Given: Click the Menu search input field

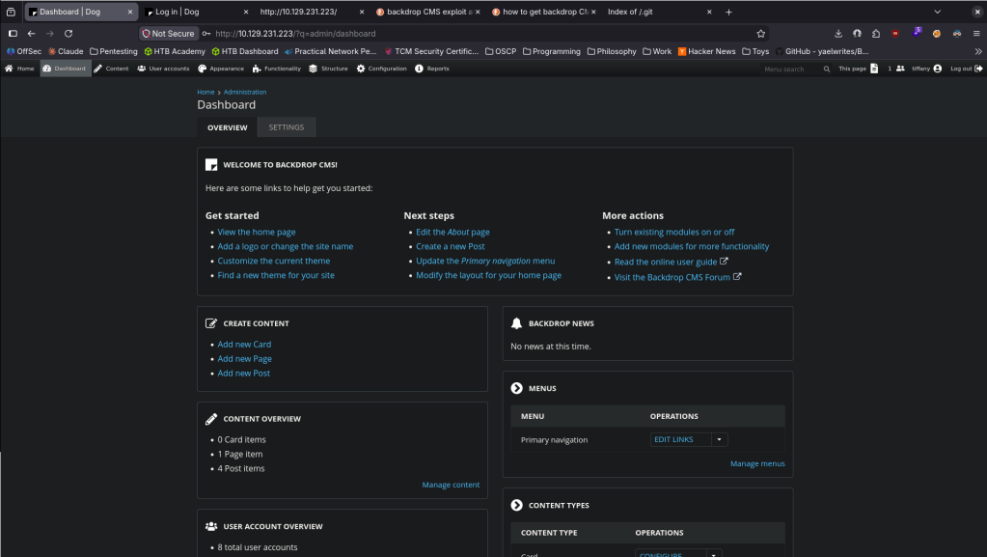Looking at the screenshot, I should (x=791, y=70).
